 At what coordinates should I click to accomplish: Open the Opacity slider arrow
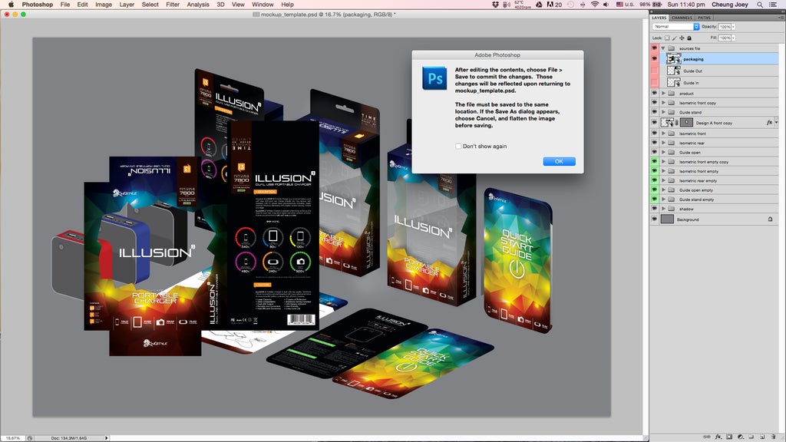pyautogui.click(x=733, y=27)
